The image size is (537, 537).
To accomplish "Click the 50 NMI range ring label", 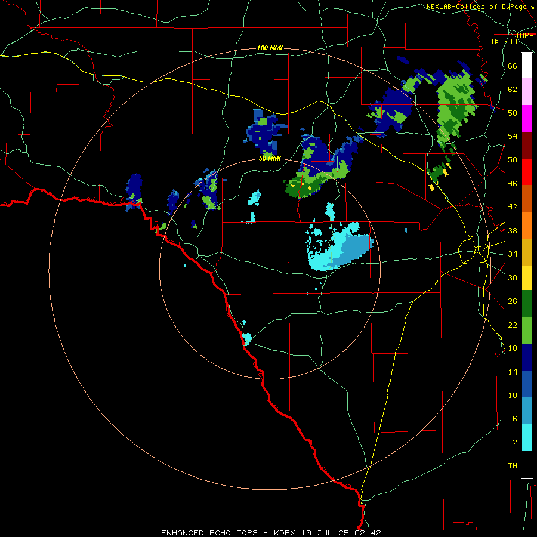I will [270, 158].
